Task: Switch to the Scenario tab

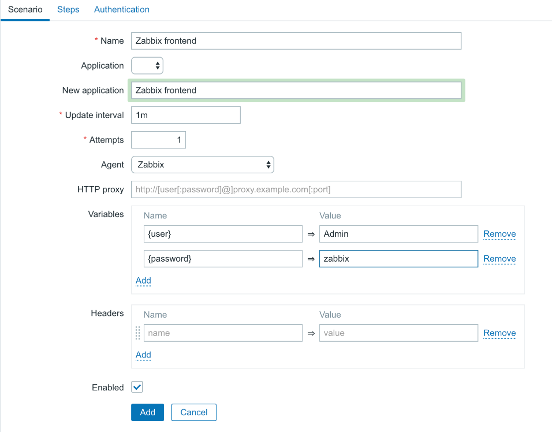Action: (x=25, y=9)
